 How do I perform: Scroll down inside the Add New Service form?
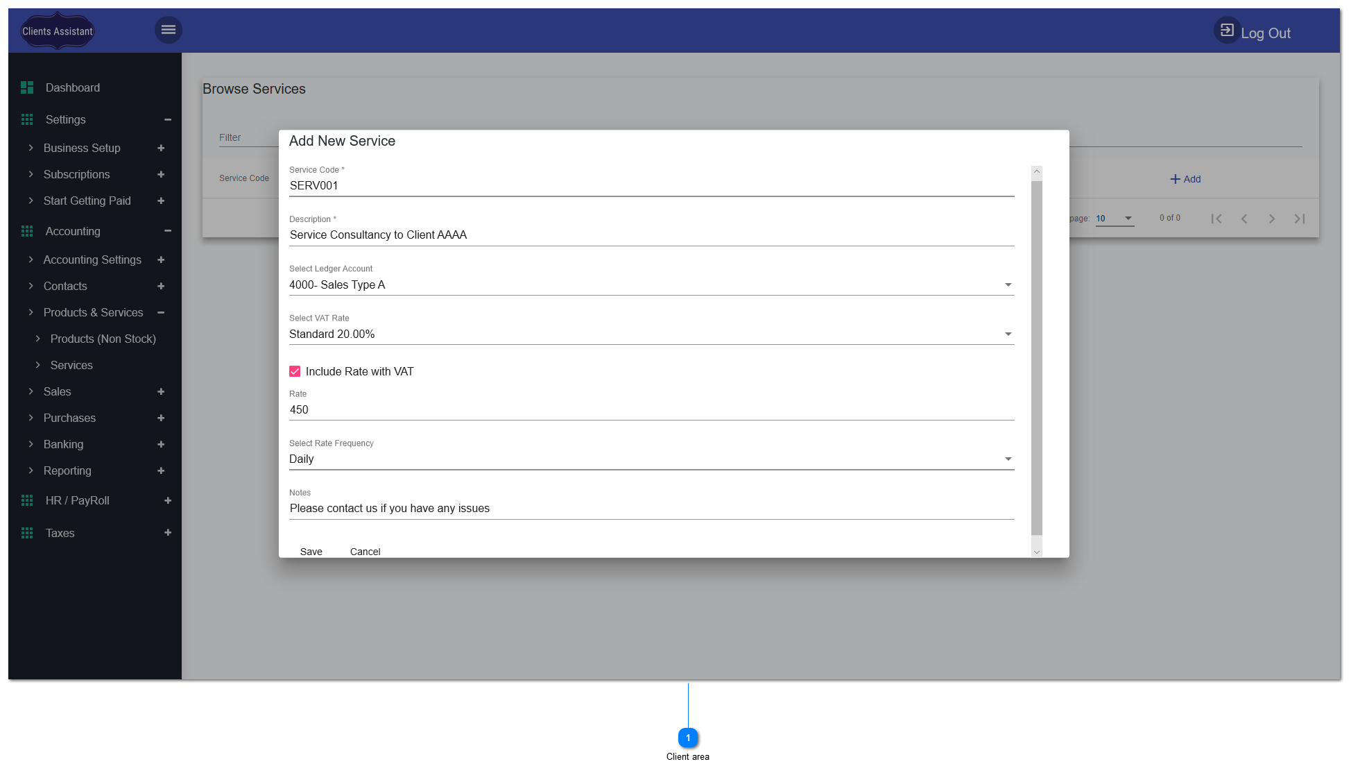[x=1038, y=550]
